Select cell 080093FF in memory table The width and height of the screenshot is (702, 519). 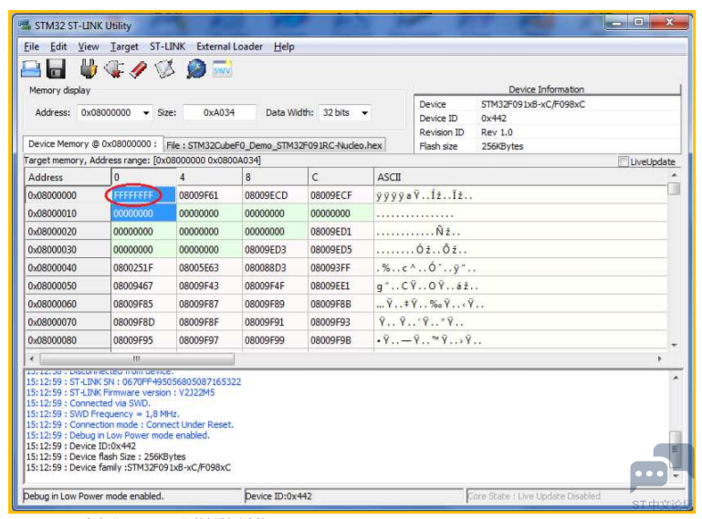click(341, 268)
